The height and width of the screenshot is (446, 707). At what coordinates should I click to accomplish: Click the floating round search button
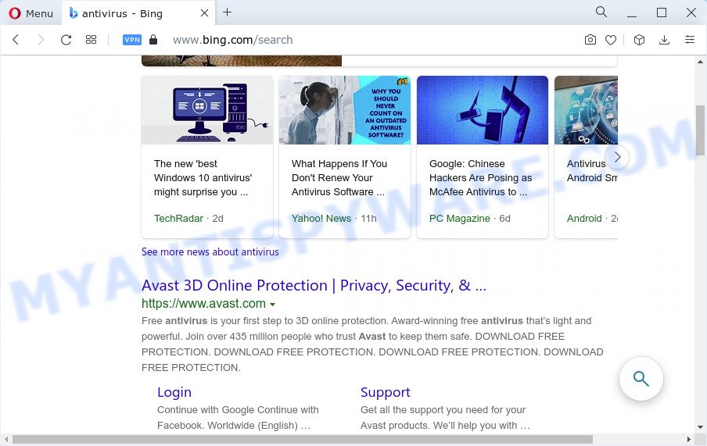[641, 379]
